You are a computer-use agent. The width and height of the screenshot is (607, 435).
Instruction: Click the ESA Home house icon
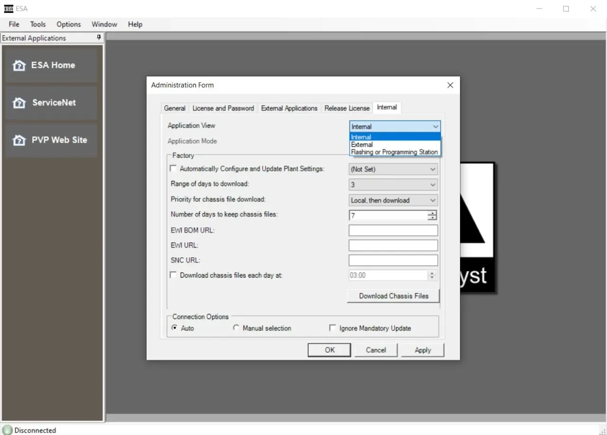pos(19,65)
